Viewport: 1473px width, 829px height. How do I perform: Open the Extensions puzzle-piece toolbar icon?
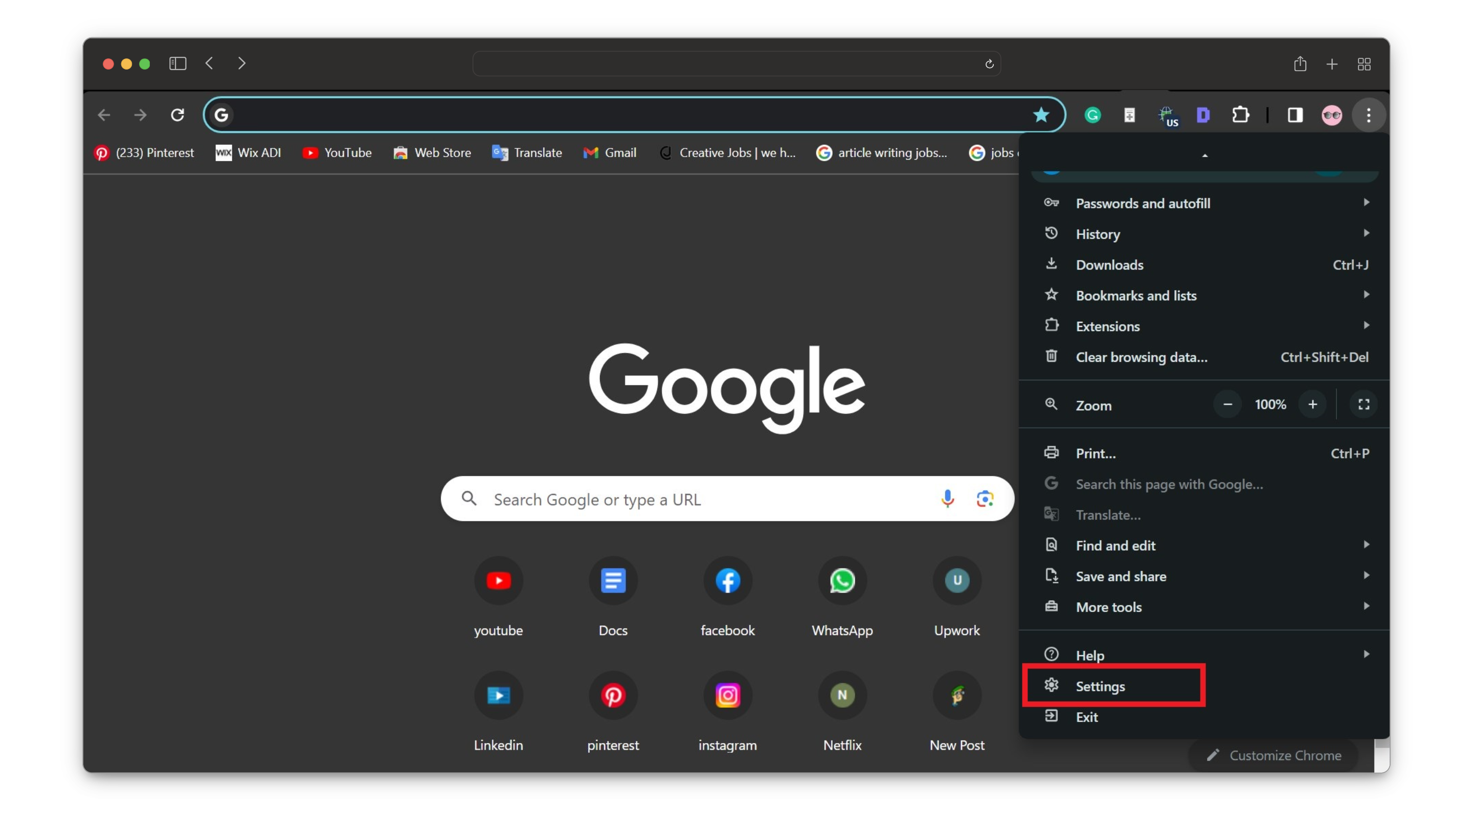1240,115
